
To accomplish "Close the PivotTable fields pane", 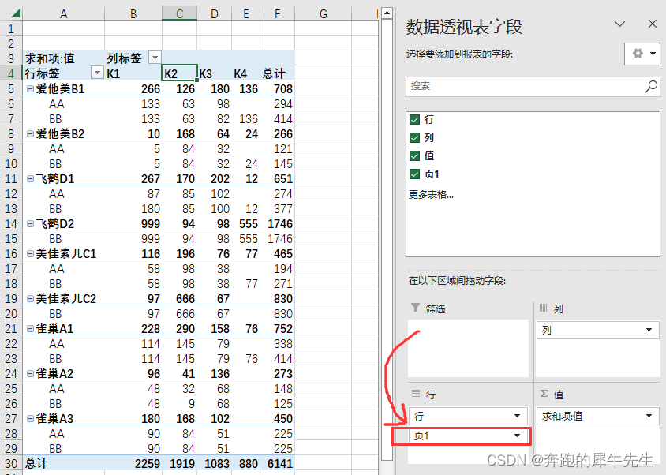I will point(653,24).
